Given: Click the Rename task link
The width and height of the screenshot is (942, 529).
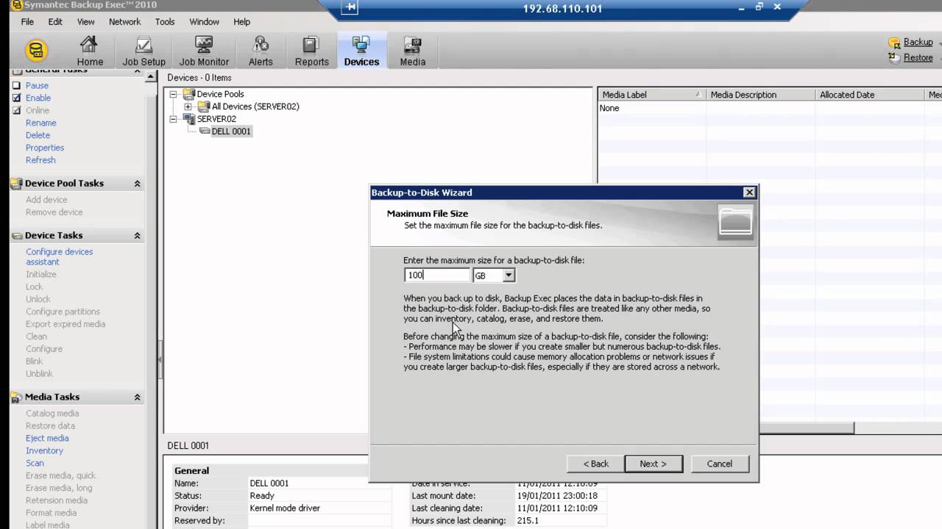Looking at the screenshot, I should [x=41, y=123].
